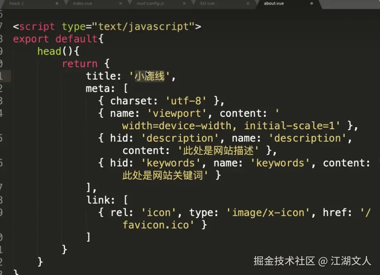Switch to the list.vue tab
The height and width of the screenshot is (275, 380).
pos(207,3)
